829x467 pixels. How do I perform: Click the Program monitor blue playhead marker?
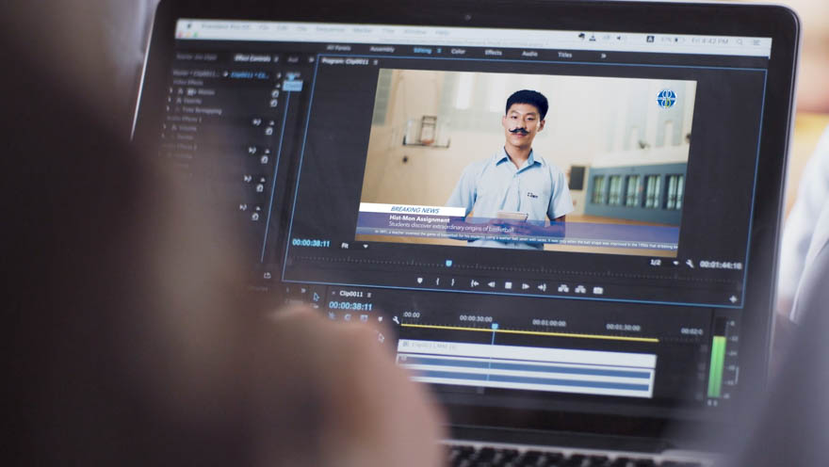[448, 263]
